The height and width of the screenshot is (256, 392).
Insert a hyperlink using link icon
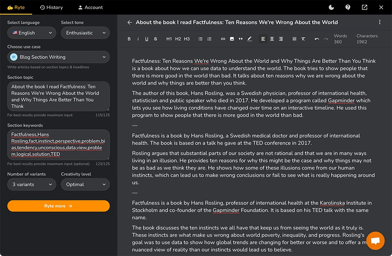[223, 39]
